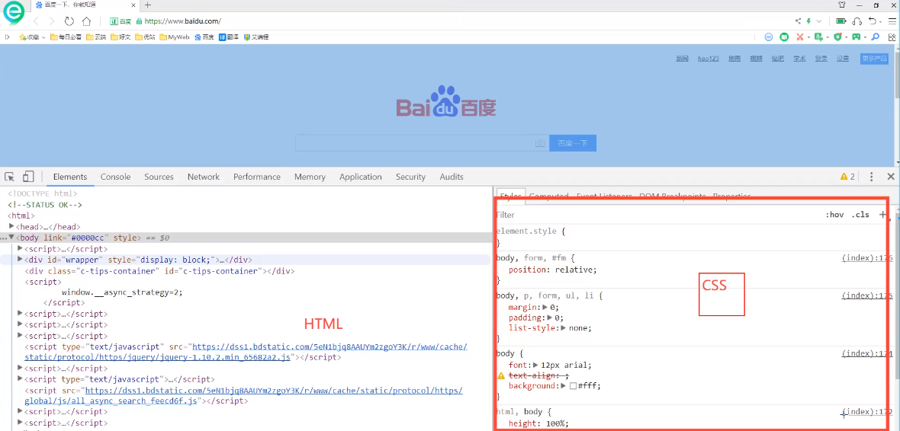The height and width of the screenshot is (431, 900).
Task: Toggle the device toolbar icon
Action: coord(28,177)
